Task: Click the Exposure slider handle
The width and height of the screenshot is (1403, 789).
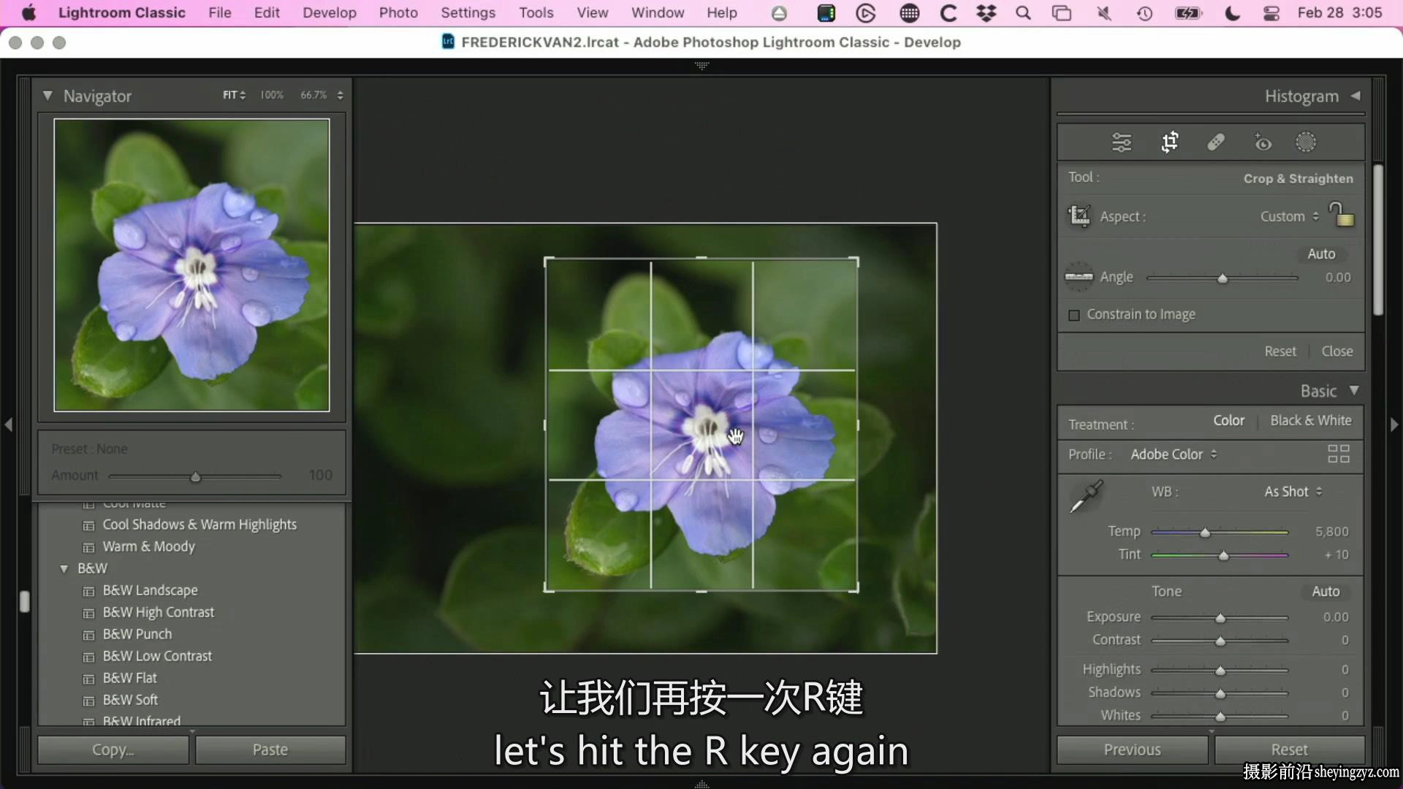Action: click(x=1220, y=618)
